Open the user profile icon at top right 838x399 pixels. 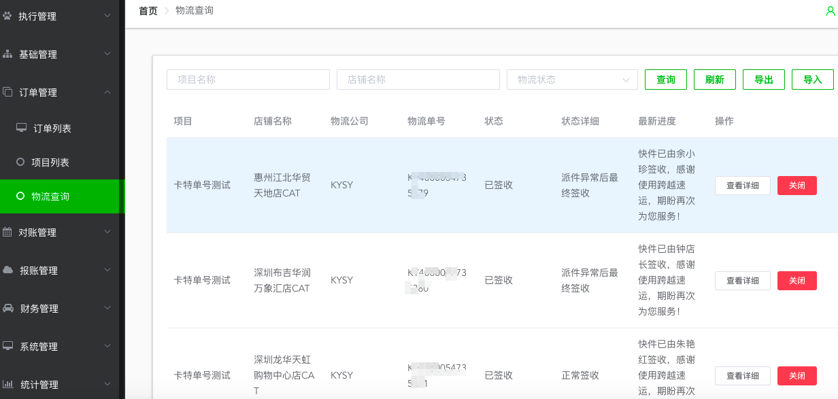(x=830, y=11)
